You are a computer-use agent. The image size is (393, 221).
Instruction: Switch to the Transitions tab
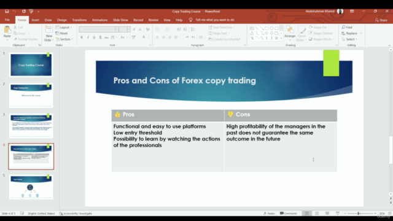(79, 20)
